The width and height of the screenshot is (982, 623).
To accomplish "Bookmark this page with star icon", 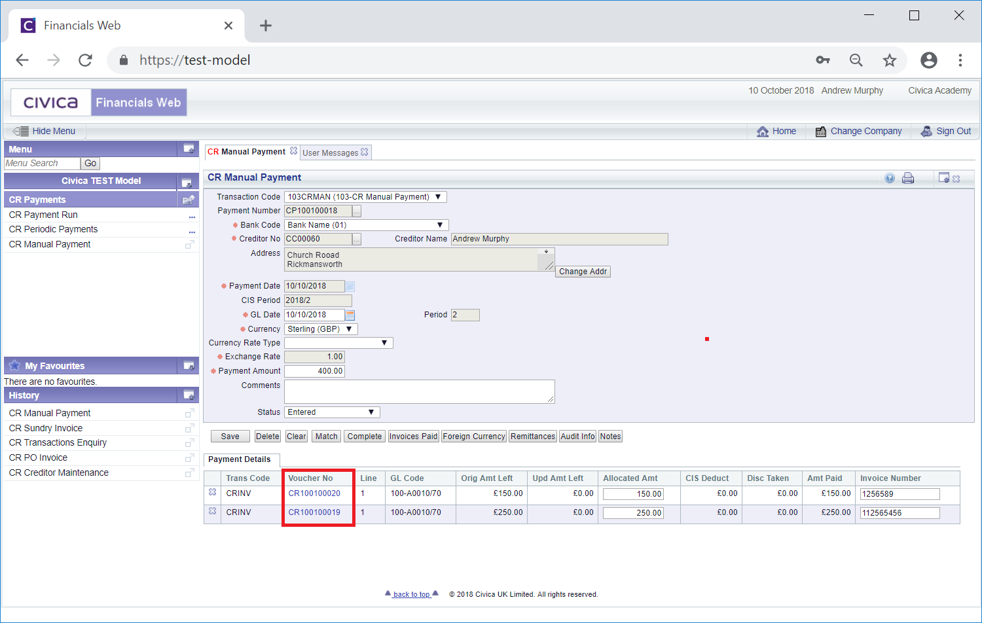I will click(x=889, y=60).
